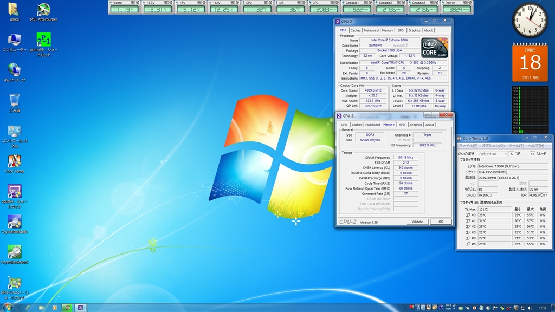Image resolution: width=555 pixels, height=312 pixels.
Task: Open the cpuz64 shortcut icon
Action: click(x=15, y=192)
